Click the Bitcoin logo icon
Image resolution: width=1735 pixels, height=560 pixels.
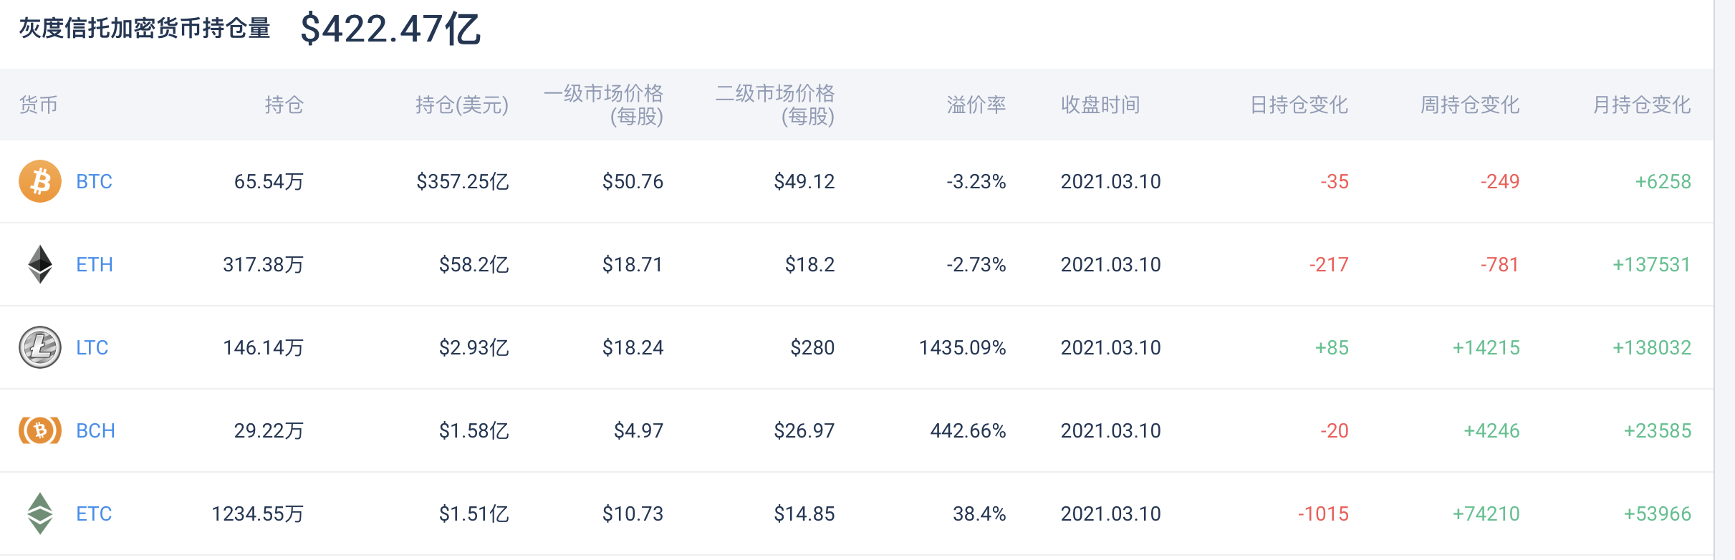(39, 181)
